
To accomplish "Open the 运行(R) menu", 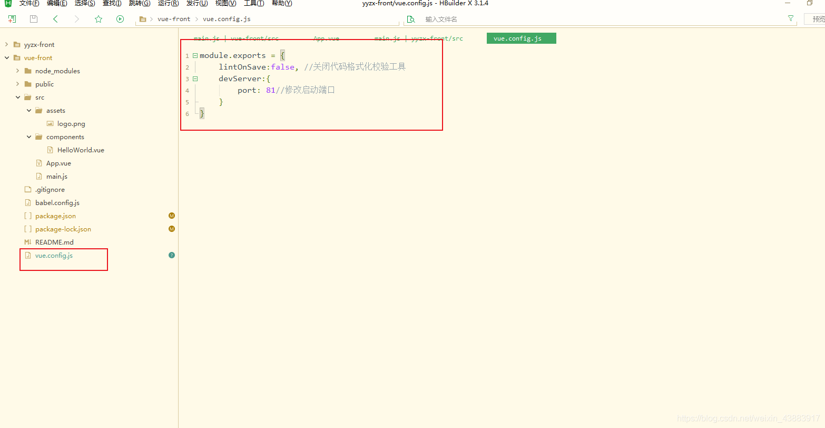I will coord(168,3).
